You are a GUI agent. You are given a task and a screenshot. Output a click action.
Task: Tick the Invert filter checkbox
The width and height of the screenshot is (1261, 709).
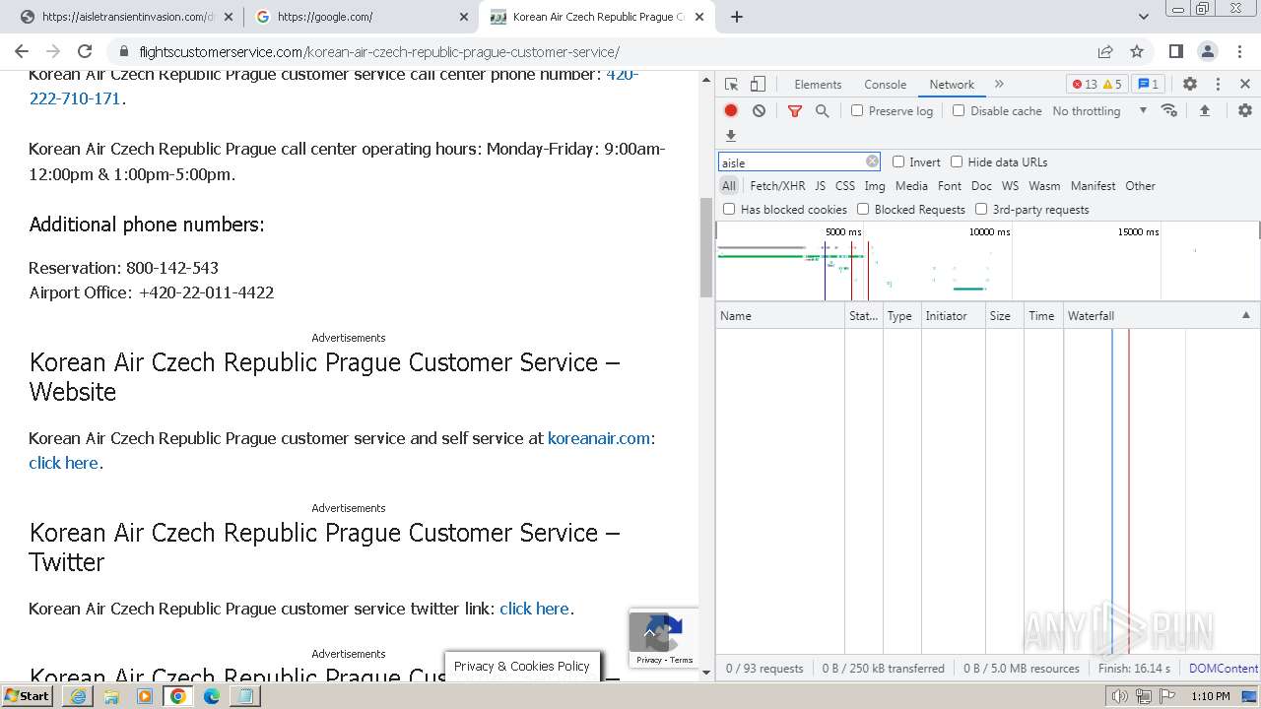coord(898,161)
